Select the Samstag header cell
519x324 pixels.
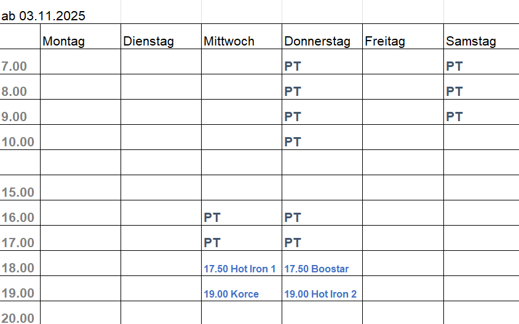(x=471, y=41)
